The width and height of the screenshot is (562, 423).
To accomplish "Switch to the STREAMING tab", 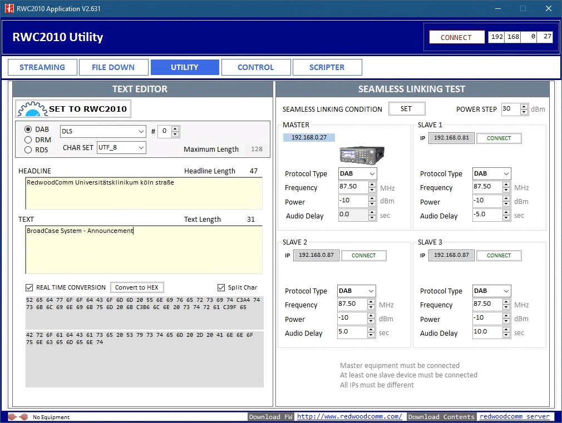I will [x=42, y=67].
